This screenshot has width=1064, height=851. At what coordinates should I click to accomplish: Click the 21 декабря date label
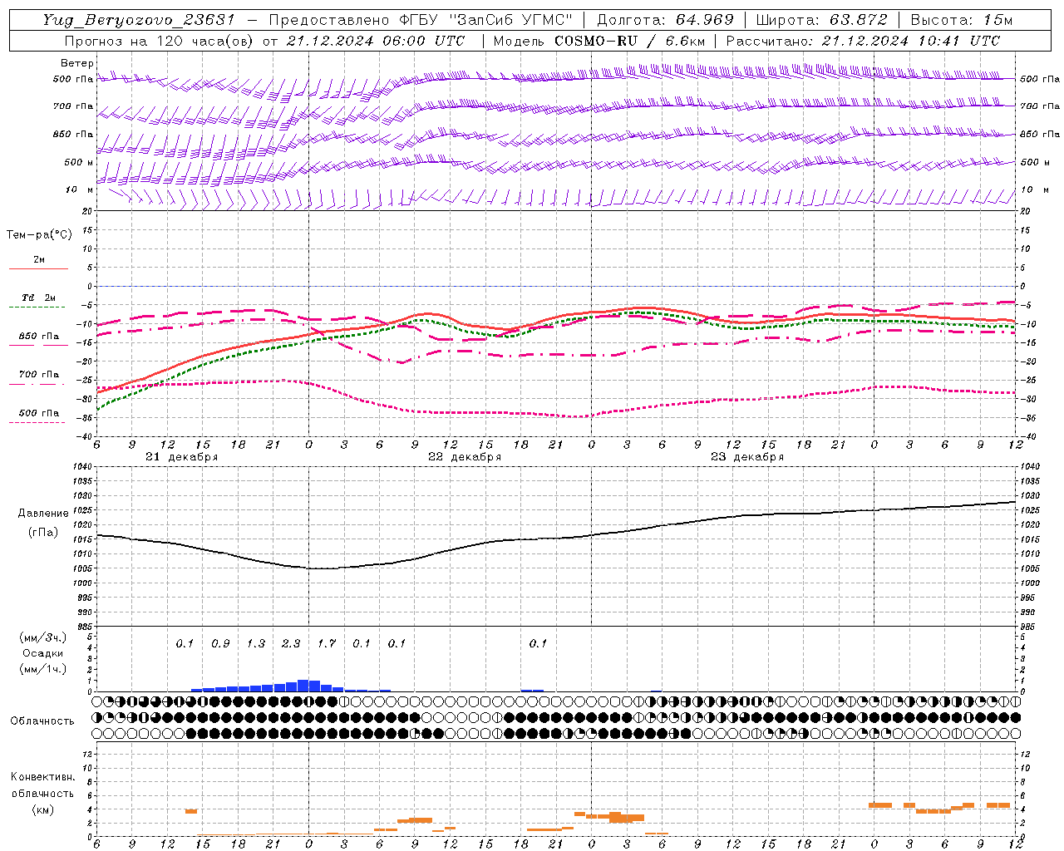pyautogui.click(x=182, y=457)
